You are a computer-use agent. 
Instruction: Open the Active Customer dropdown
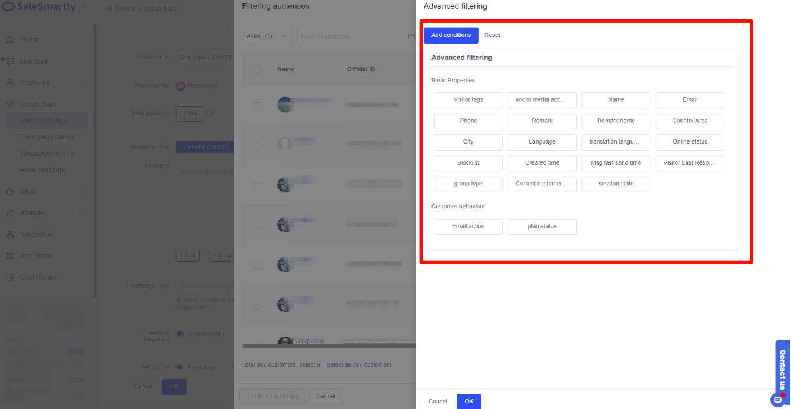267,36
